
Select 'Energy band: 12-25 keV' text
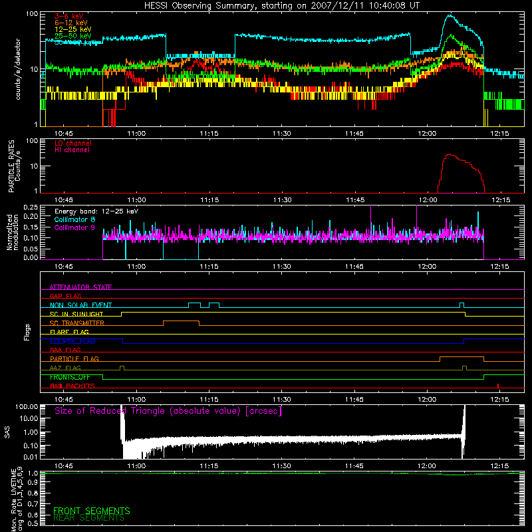96,211
